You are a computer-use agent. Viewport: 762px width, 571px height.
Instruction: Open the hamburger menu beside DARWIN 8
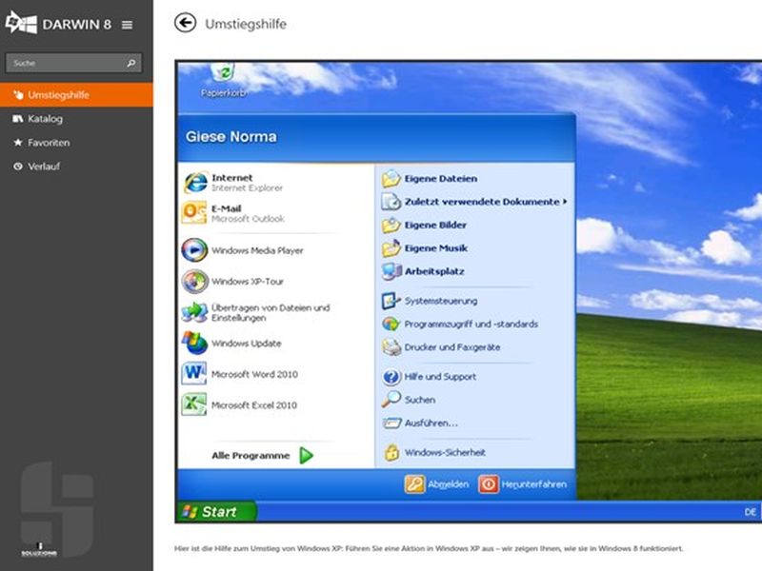[x=127, y=25]
